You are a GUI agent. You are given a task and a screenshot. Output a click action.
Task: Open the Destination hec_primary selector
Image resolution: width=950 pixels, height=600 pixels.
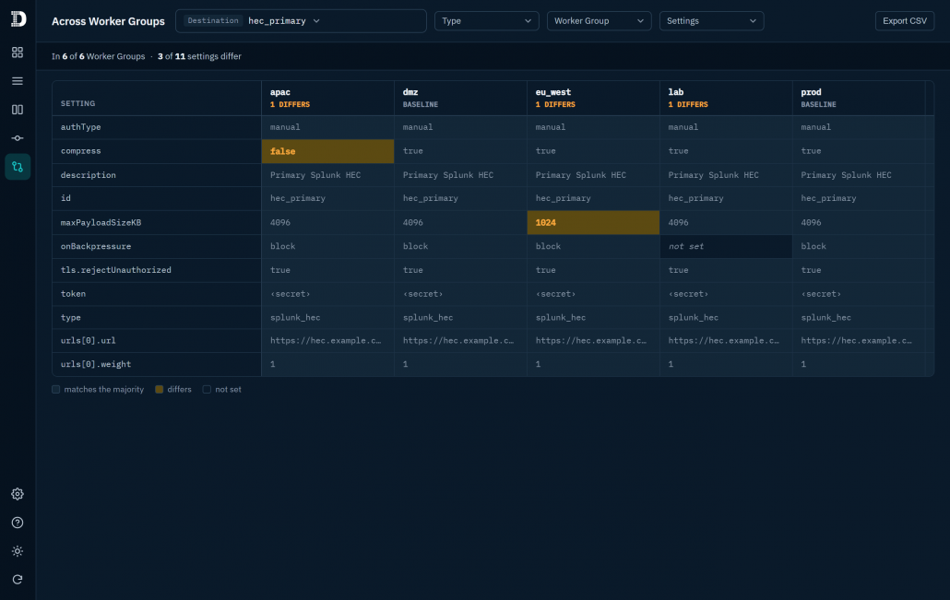click(x=301, y=20)
